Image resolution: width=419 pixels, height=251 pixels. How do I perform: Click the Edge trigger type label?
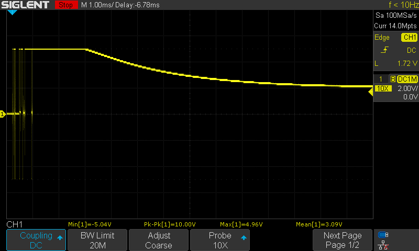coord(382,37)
